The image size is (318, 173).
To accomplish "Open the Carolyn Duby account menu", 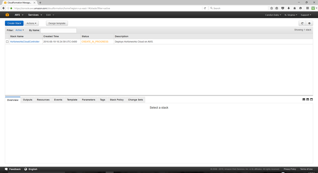I will tap(273, 15).
